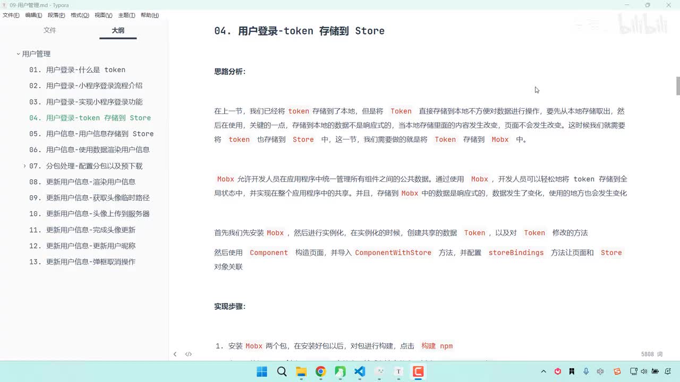Switch to the 文件 sidebar tab
This screenshot has height=382, width=680.
(50, 30)
